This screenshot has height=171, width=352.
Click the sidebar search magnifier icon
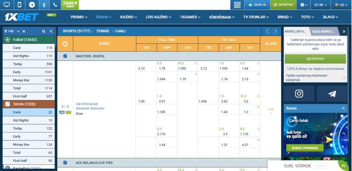pyautogui.click(x=44, y=31)
